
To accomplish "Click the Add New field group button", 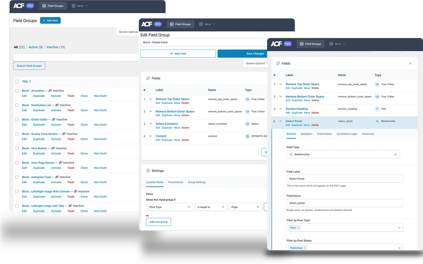I will click(50, 20).
